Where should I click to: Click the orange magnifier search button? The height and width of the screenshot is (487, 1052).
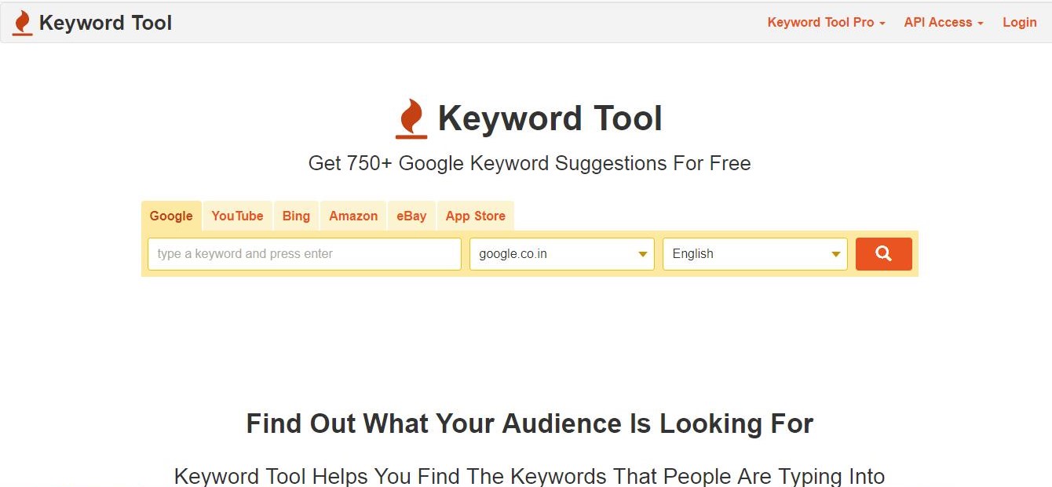point(883,254)
